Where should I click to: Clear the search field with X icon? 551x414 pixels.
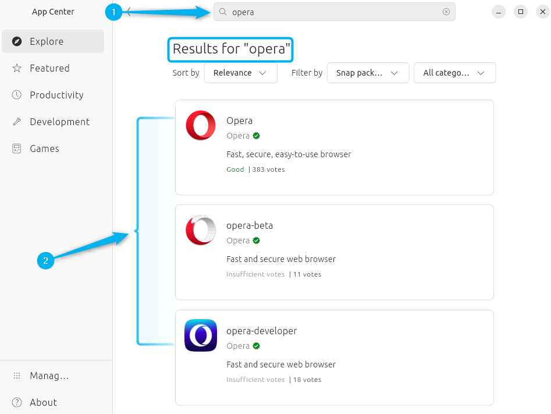446,12
